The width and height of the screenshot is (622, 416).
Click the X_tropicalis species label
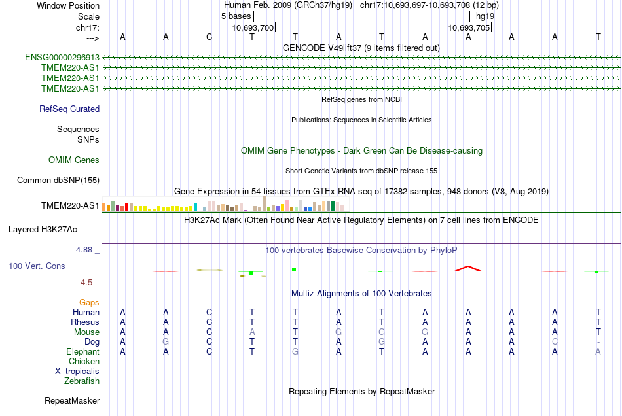[77, 372]
